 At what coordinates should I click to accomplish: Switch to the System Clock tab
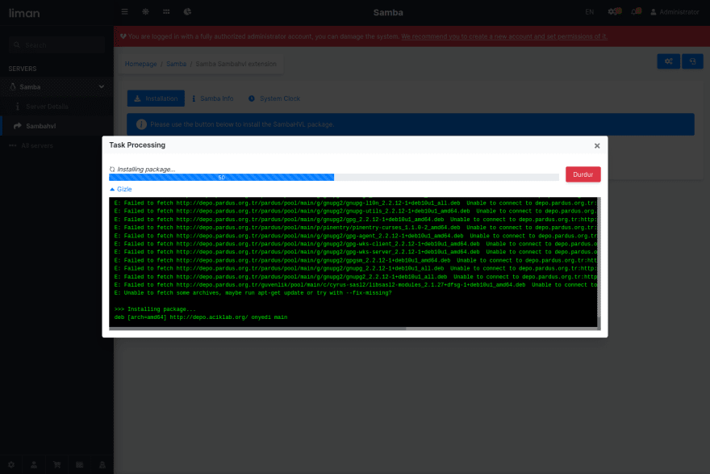274,99
